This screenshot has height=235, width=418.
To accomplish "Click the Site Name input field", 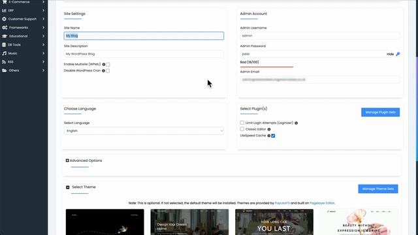I will click(x=144, y=36).
